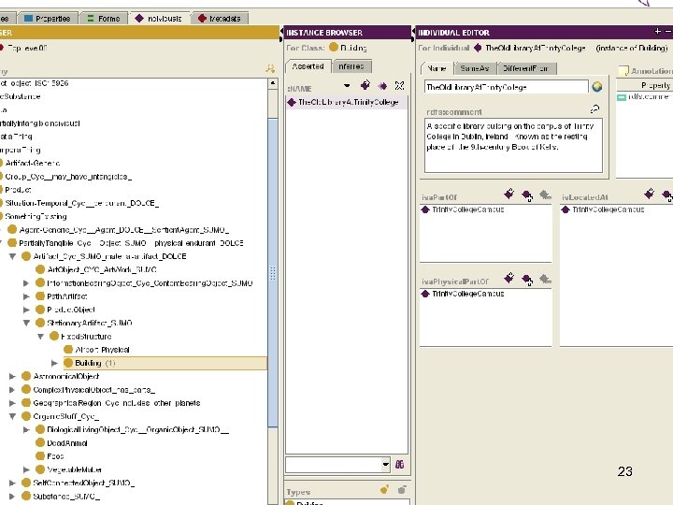Delete the selected instance icon
673x505 pixels.
click(x=400, y=86)
